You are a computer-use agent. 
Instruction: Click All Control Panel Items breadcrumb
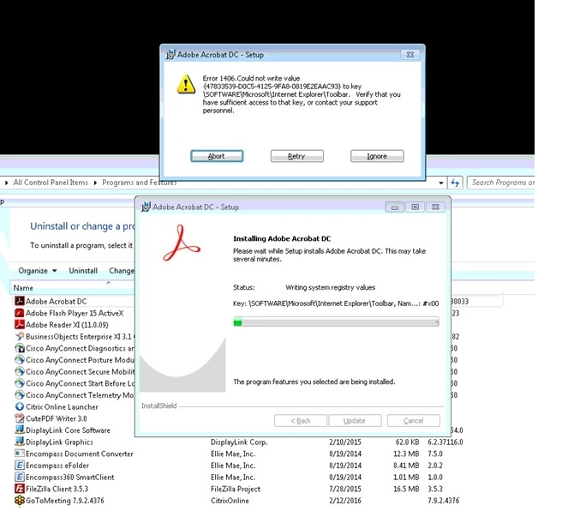[51, 183]
